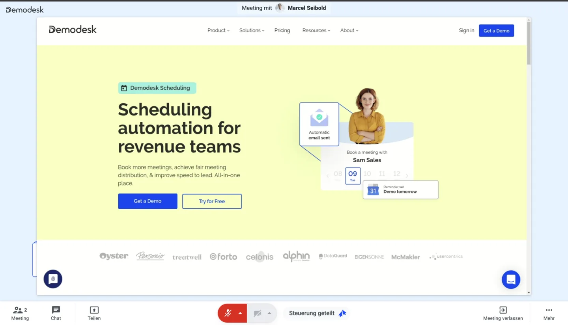Open the Meeting participants panel
This screenshot has height=325, width=568.
tap(20, 313)
